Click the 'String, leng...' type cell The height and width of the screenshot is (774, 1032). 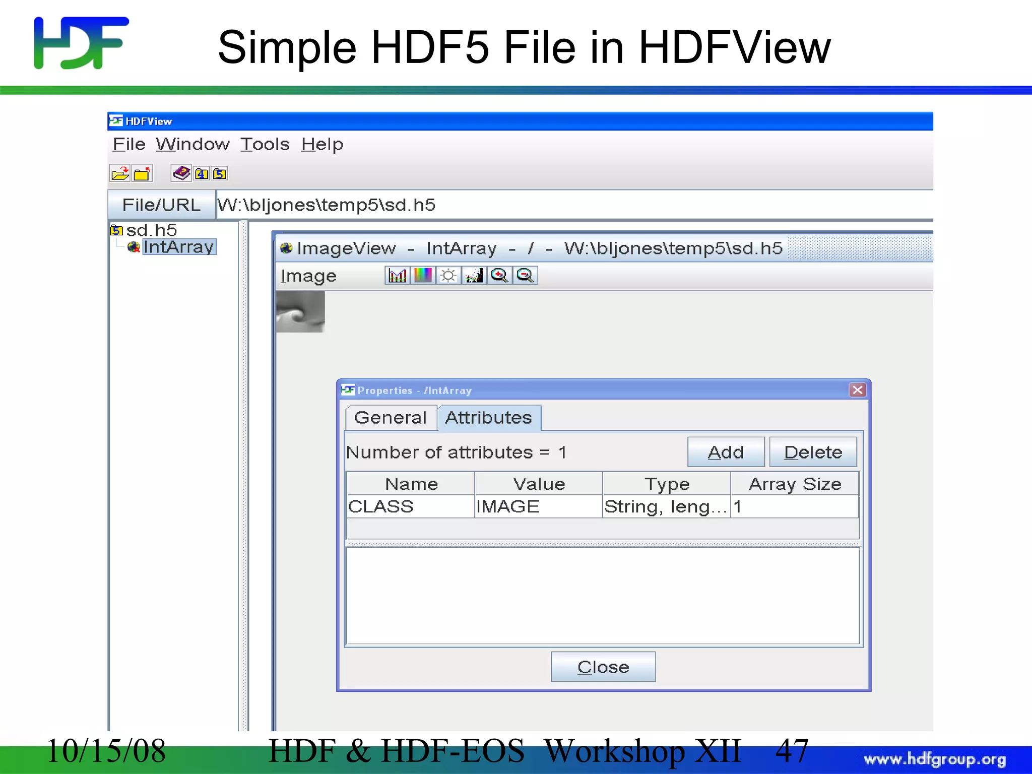667,506
